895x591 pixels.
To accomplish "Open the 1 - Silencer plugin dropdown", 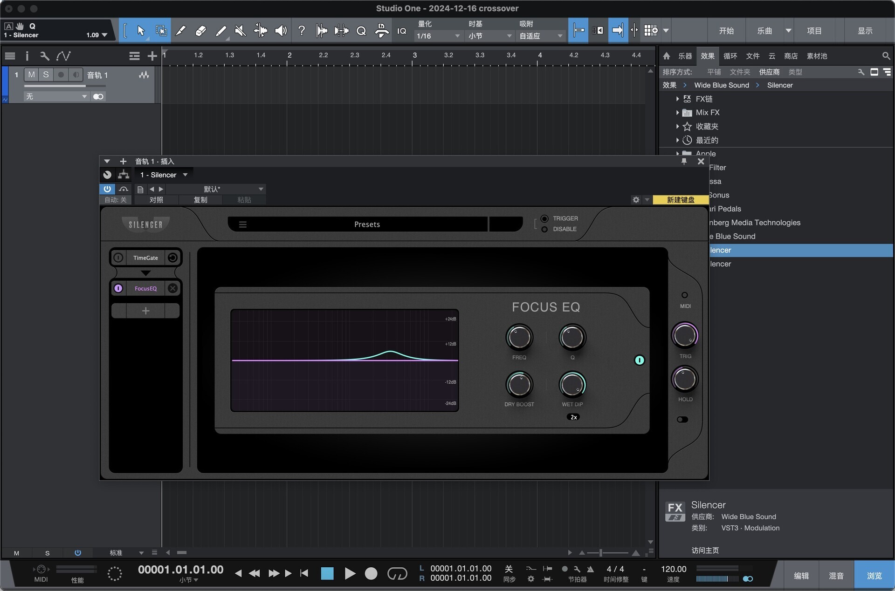I will coord(164,175).
